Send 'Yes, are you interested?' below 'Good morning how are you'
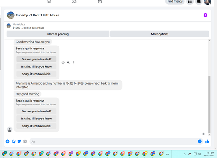 pos(36,59)
